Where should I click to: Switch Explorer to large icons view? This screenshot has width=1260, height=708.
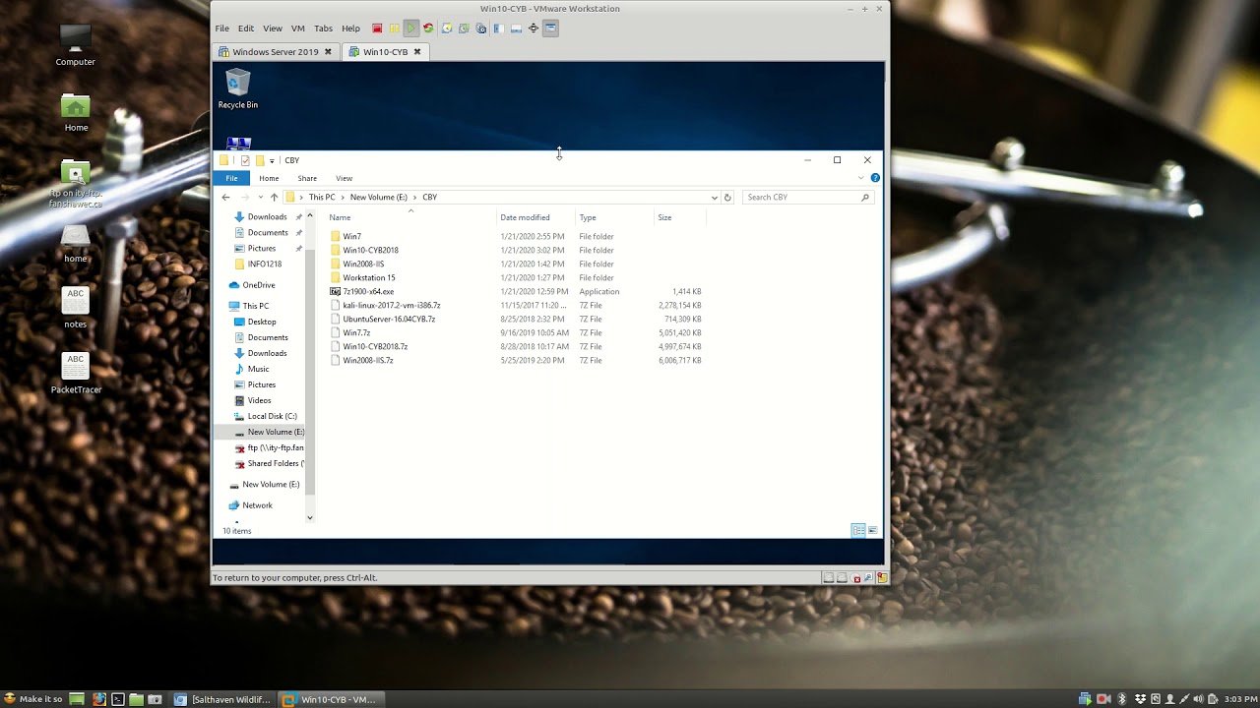point(872,531)
